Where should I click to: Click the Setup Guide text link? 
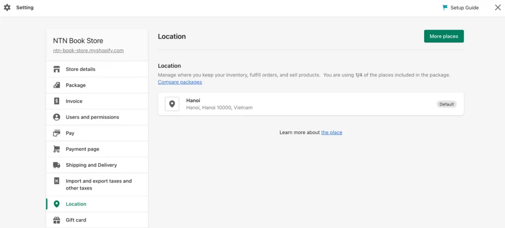(x=465, y=7)
